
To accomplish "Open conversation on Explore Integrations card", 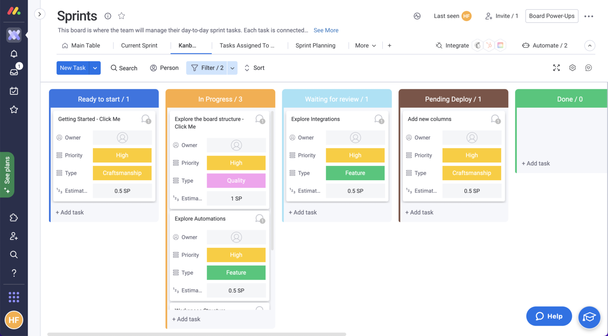I will (379, 119).
